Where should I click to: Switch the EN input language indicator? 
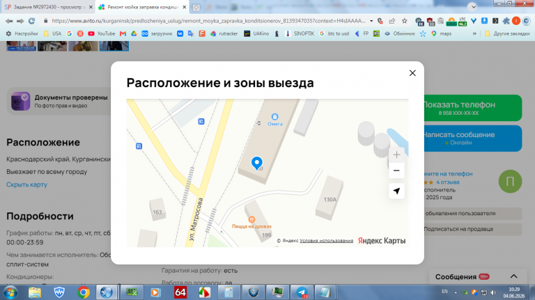[444, 292]
